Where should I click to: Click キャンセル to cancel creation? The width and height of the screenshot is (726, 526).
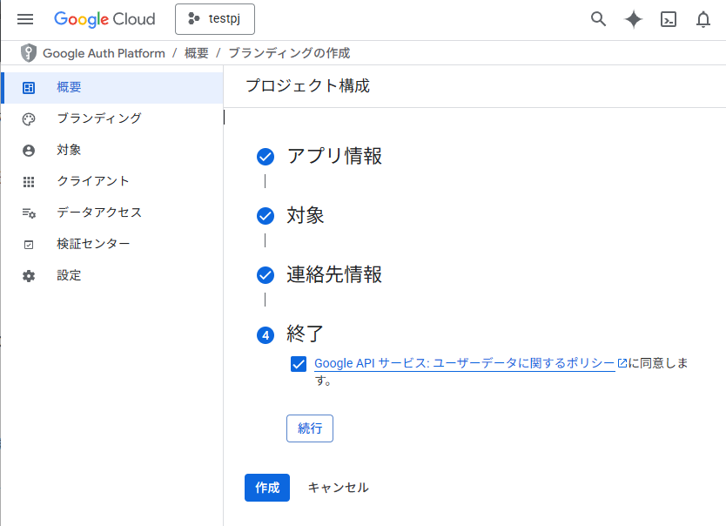tap(338, 488)
